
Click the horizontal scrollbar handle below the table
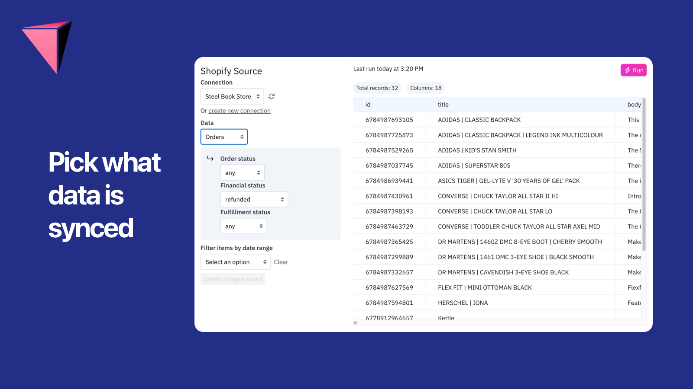pos(355,322)
